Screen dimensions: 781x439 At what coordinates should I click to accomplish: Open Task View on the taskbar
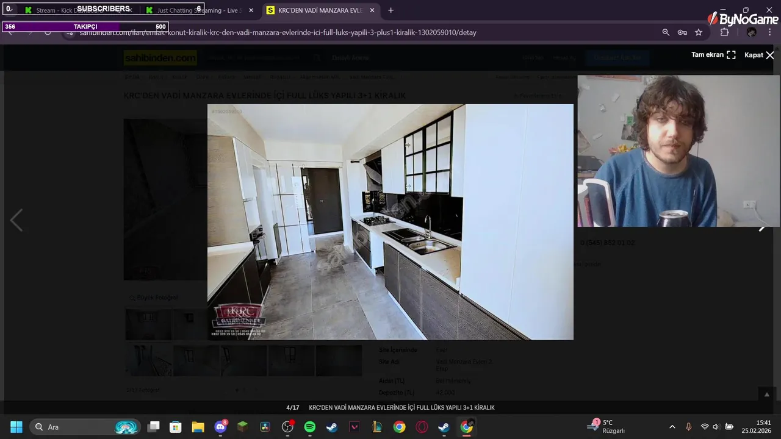click(x=154, y=427)
